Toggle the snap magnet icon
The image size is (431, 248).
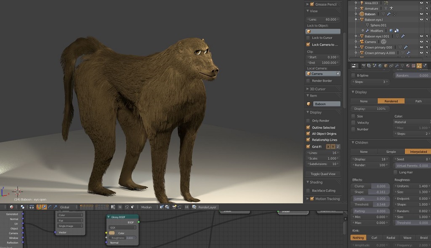(x=127, y=207)
